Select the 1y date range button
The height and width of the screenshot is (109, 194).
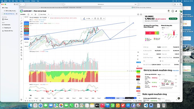click(x=28, y=101)
